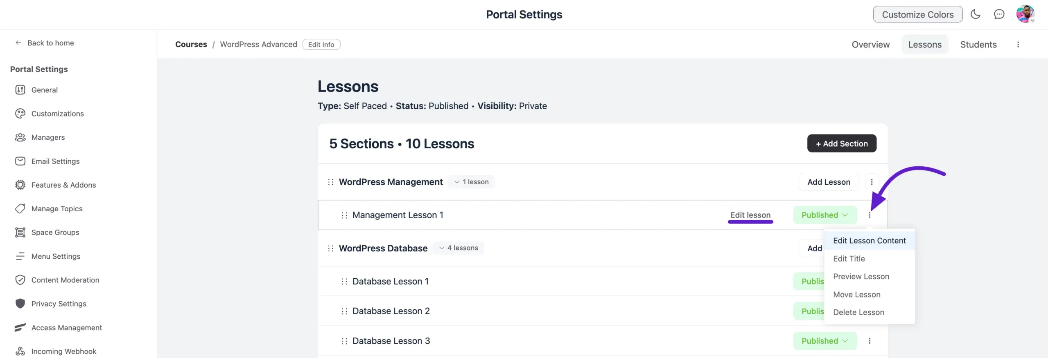This screenshot has height=358, width=1048.
Task: Open Published status dropdown for Management Lesson 1
Action: pos(824,215)
